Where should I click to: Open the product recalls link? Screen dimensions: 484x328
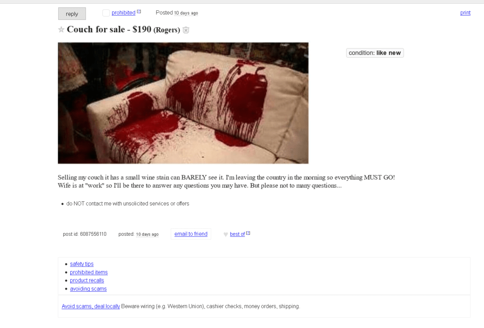pos(87,280)
